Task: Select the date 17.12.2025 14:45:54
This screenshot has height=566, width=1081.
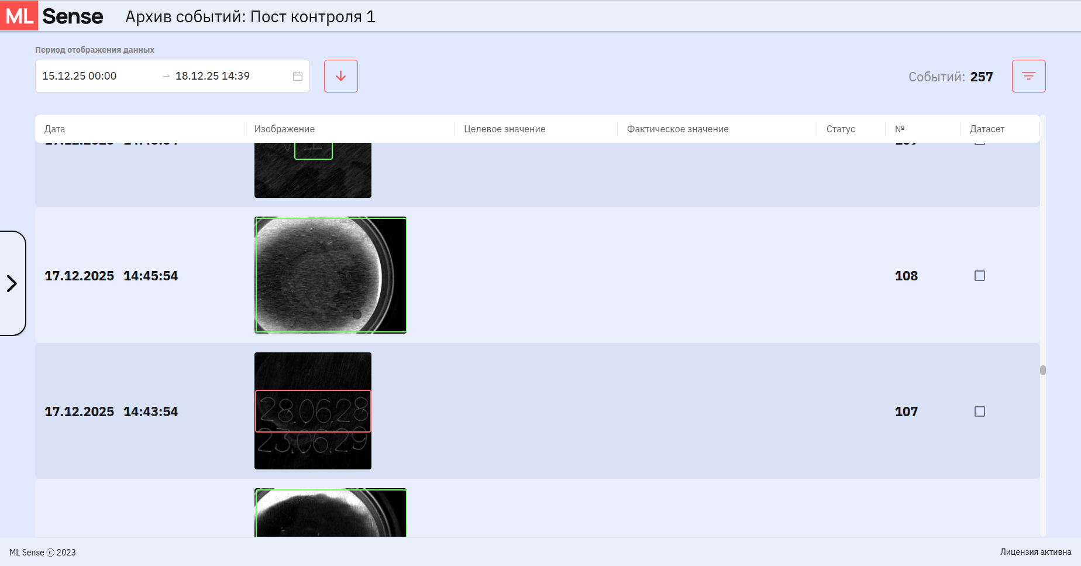Action: click(x=111, y=276)
